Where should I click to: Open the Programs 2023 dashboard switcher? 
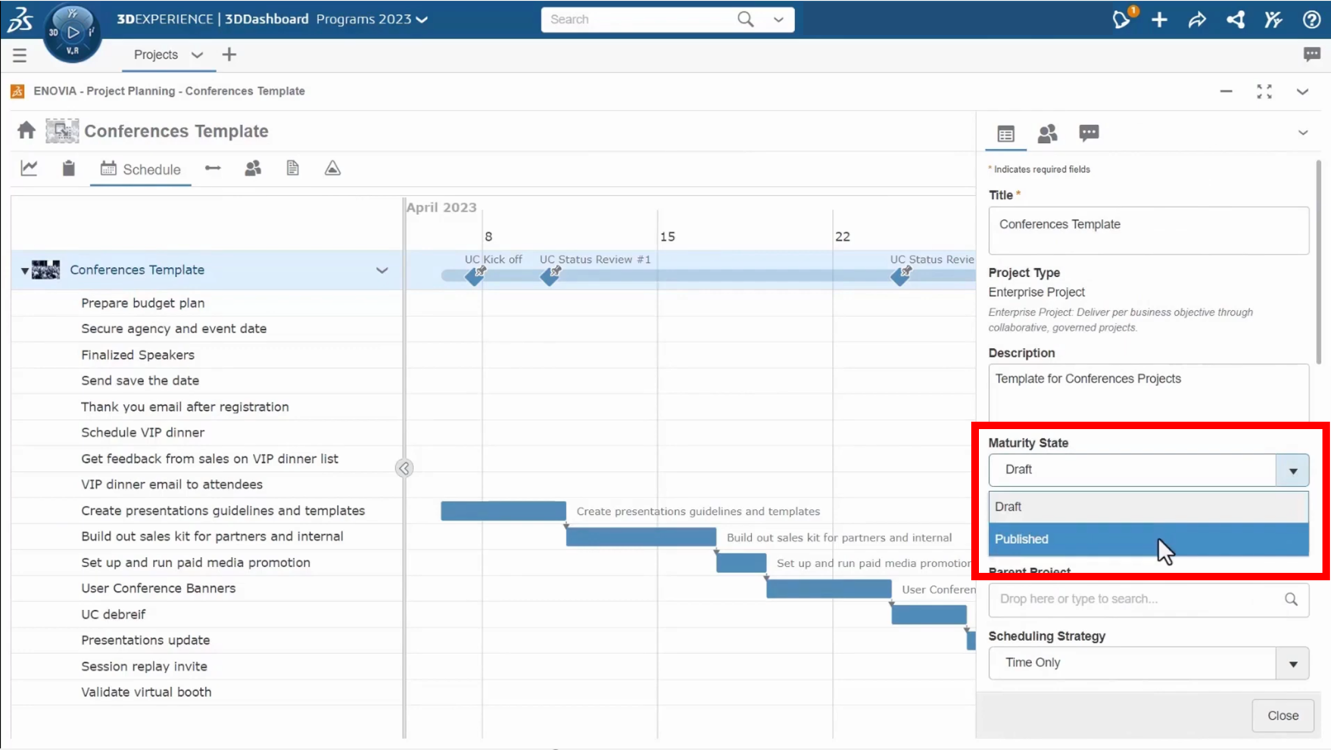[369, 19]
